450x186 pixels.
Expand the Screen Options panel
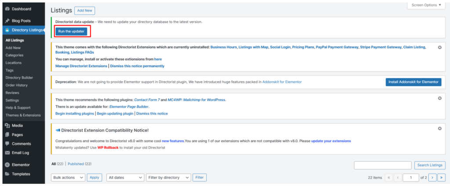point(426,5)
